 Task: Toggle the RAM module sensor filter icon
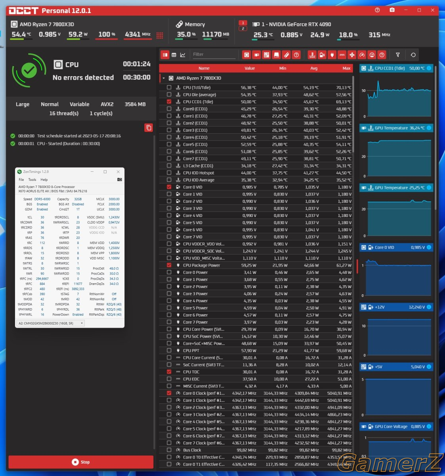[x=286, y=55]
